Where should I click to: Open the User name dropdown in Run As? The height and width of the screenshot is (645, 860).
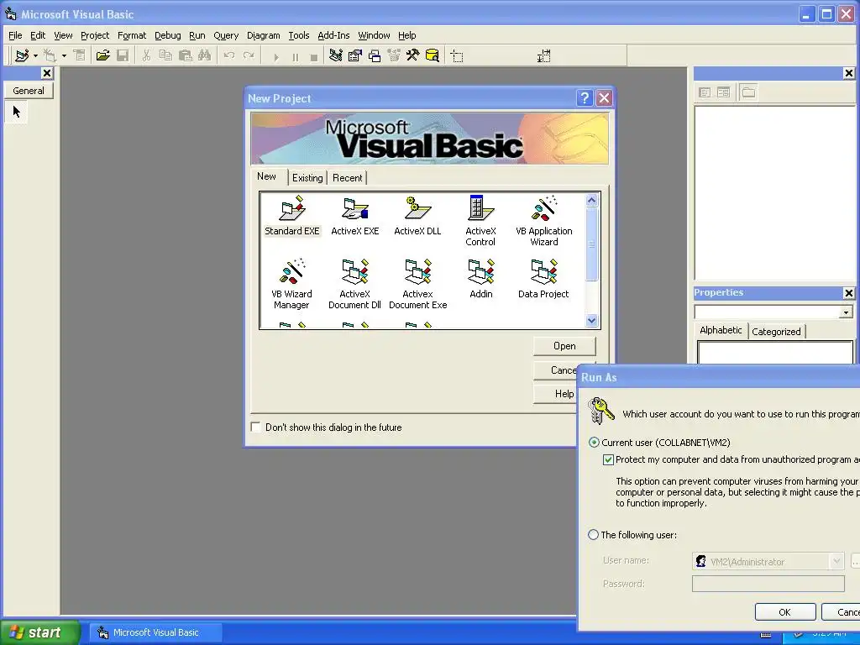coord(836,561)
